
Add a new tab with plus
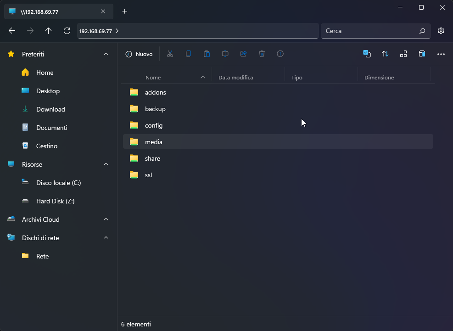[124, 11]
